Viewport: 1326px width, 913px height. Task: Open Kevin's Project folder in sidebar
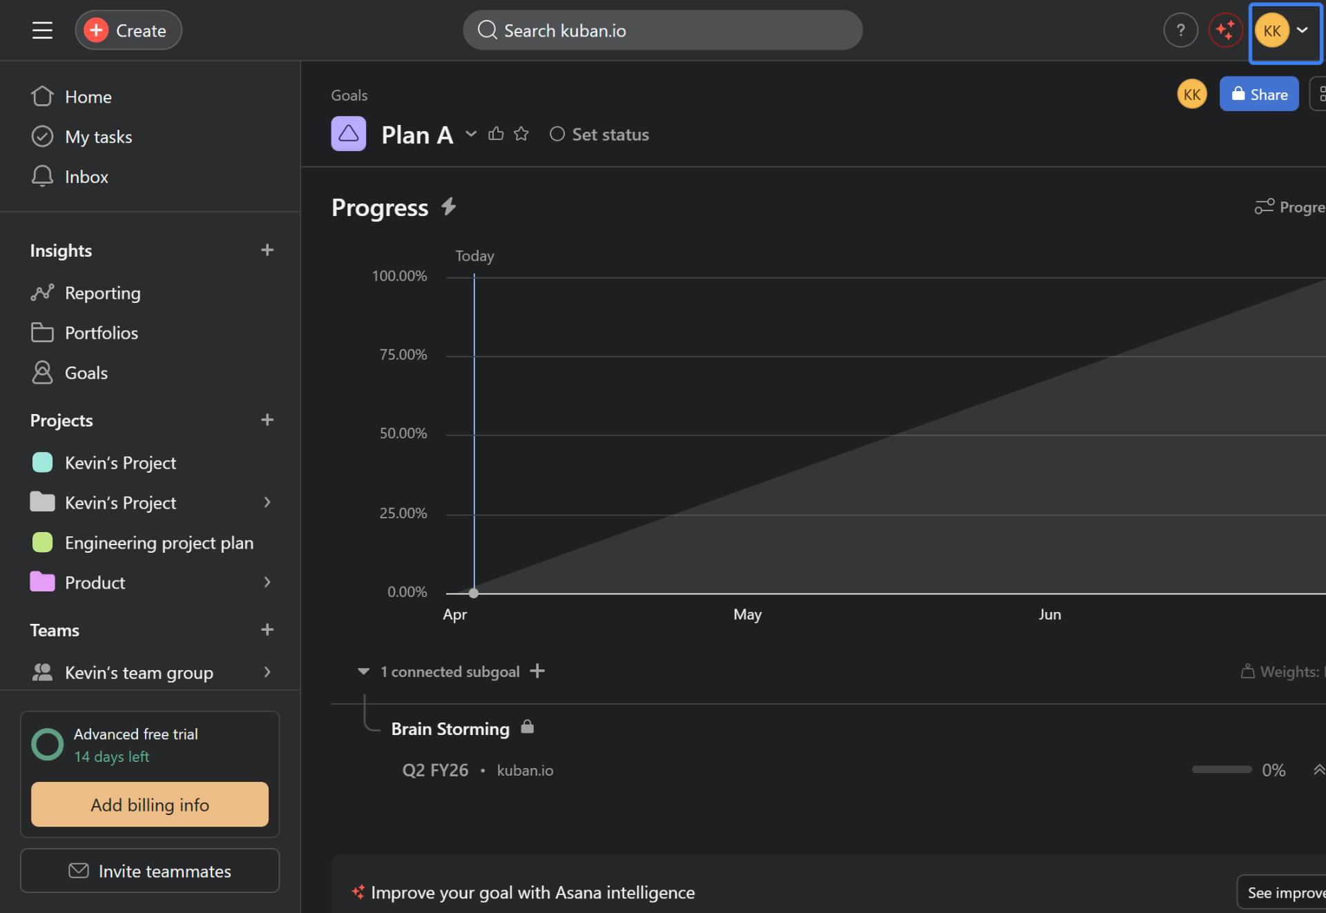click(120, 502)
